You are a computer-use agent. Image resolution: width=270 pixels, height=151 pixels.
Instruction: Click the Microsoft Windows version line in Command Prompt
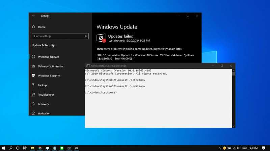(x=118, y=70)
